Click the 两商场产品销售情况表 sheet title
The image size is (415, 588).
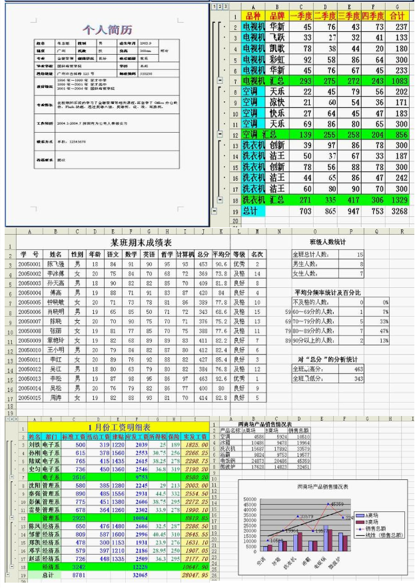pyautogui.click(x=265, y=424)
